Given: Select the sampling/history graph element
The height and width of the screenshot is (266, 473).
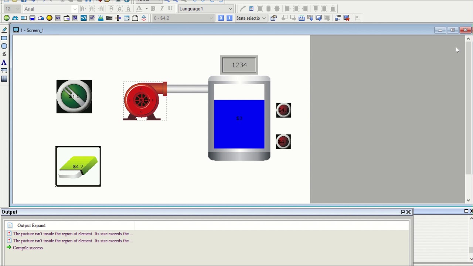Looking at the screenshot, I should [x=92, y=18].
